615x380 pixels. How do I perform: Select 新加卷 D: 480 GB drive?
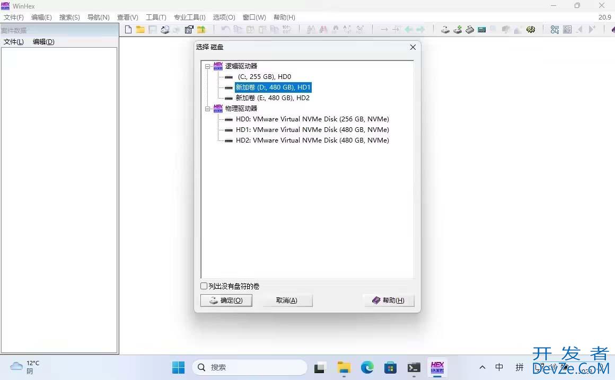pos(273,87)
